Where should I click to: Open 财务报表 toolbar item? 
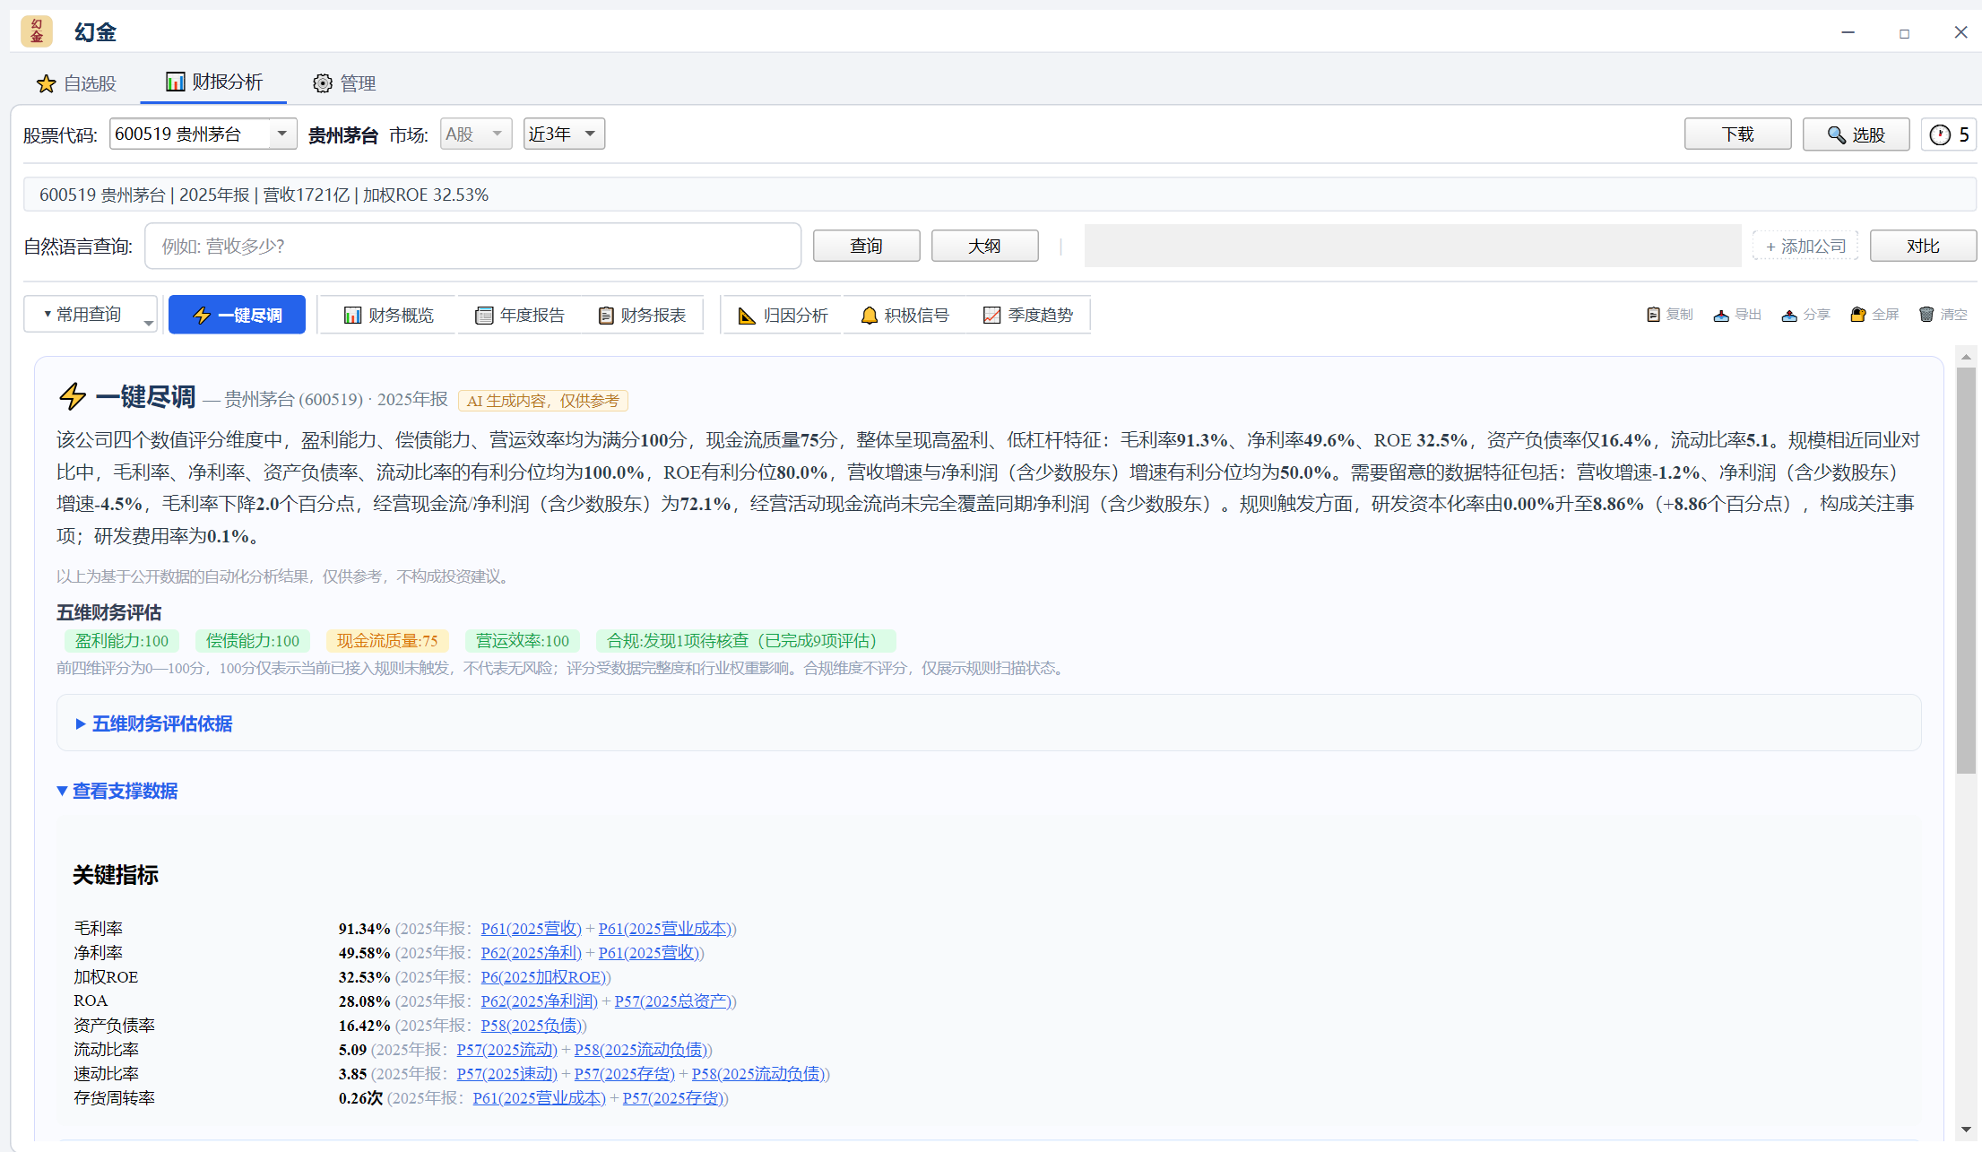tap(642, 316)
